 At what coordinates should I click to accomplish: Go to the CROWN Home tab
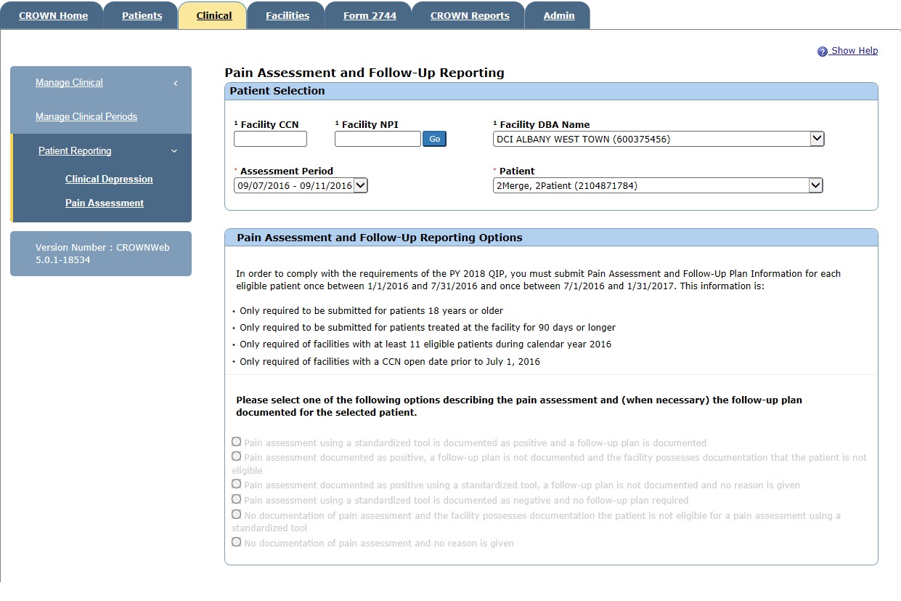53,15
